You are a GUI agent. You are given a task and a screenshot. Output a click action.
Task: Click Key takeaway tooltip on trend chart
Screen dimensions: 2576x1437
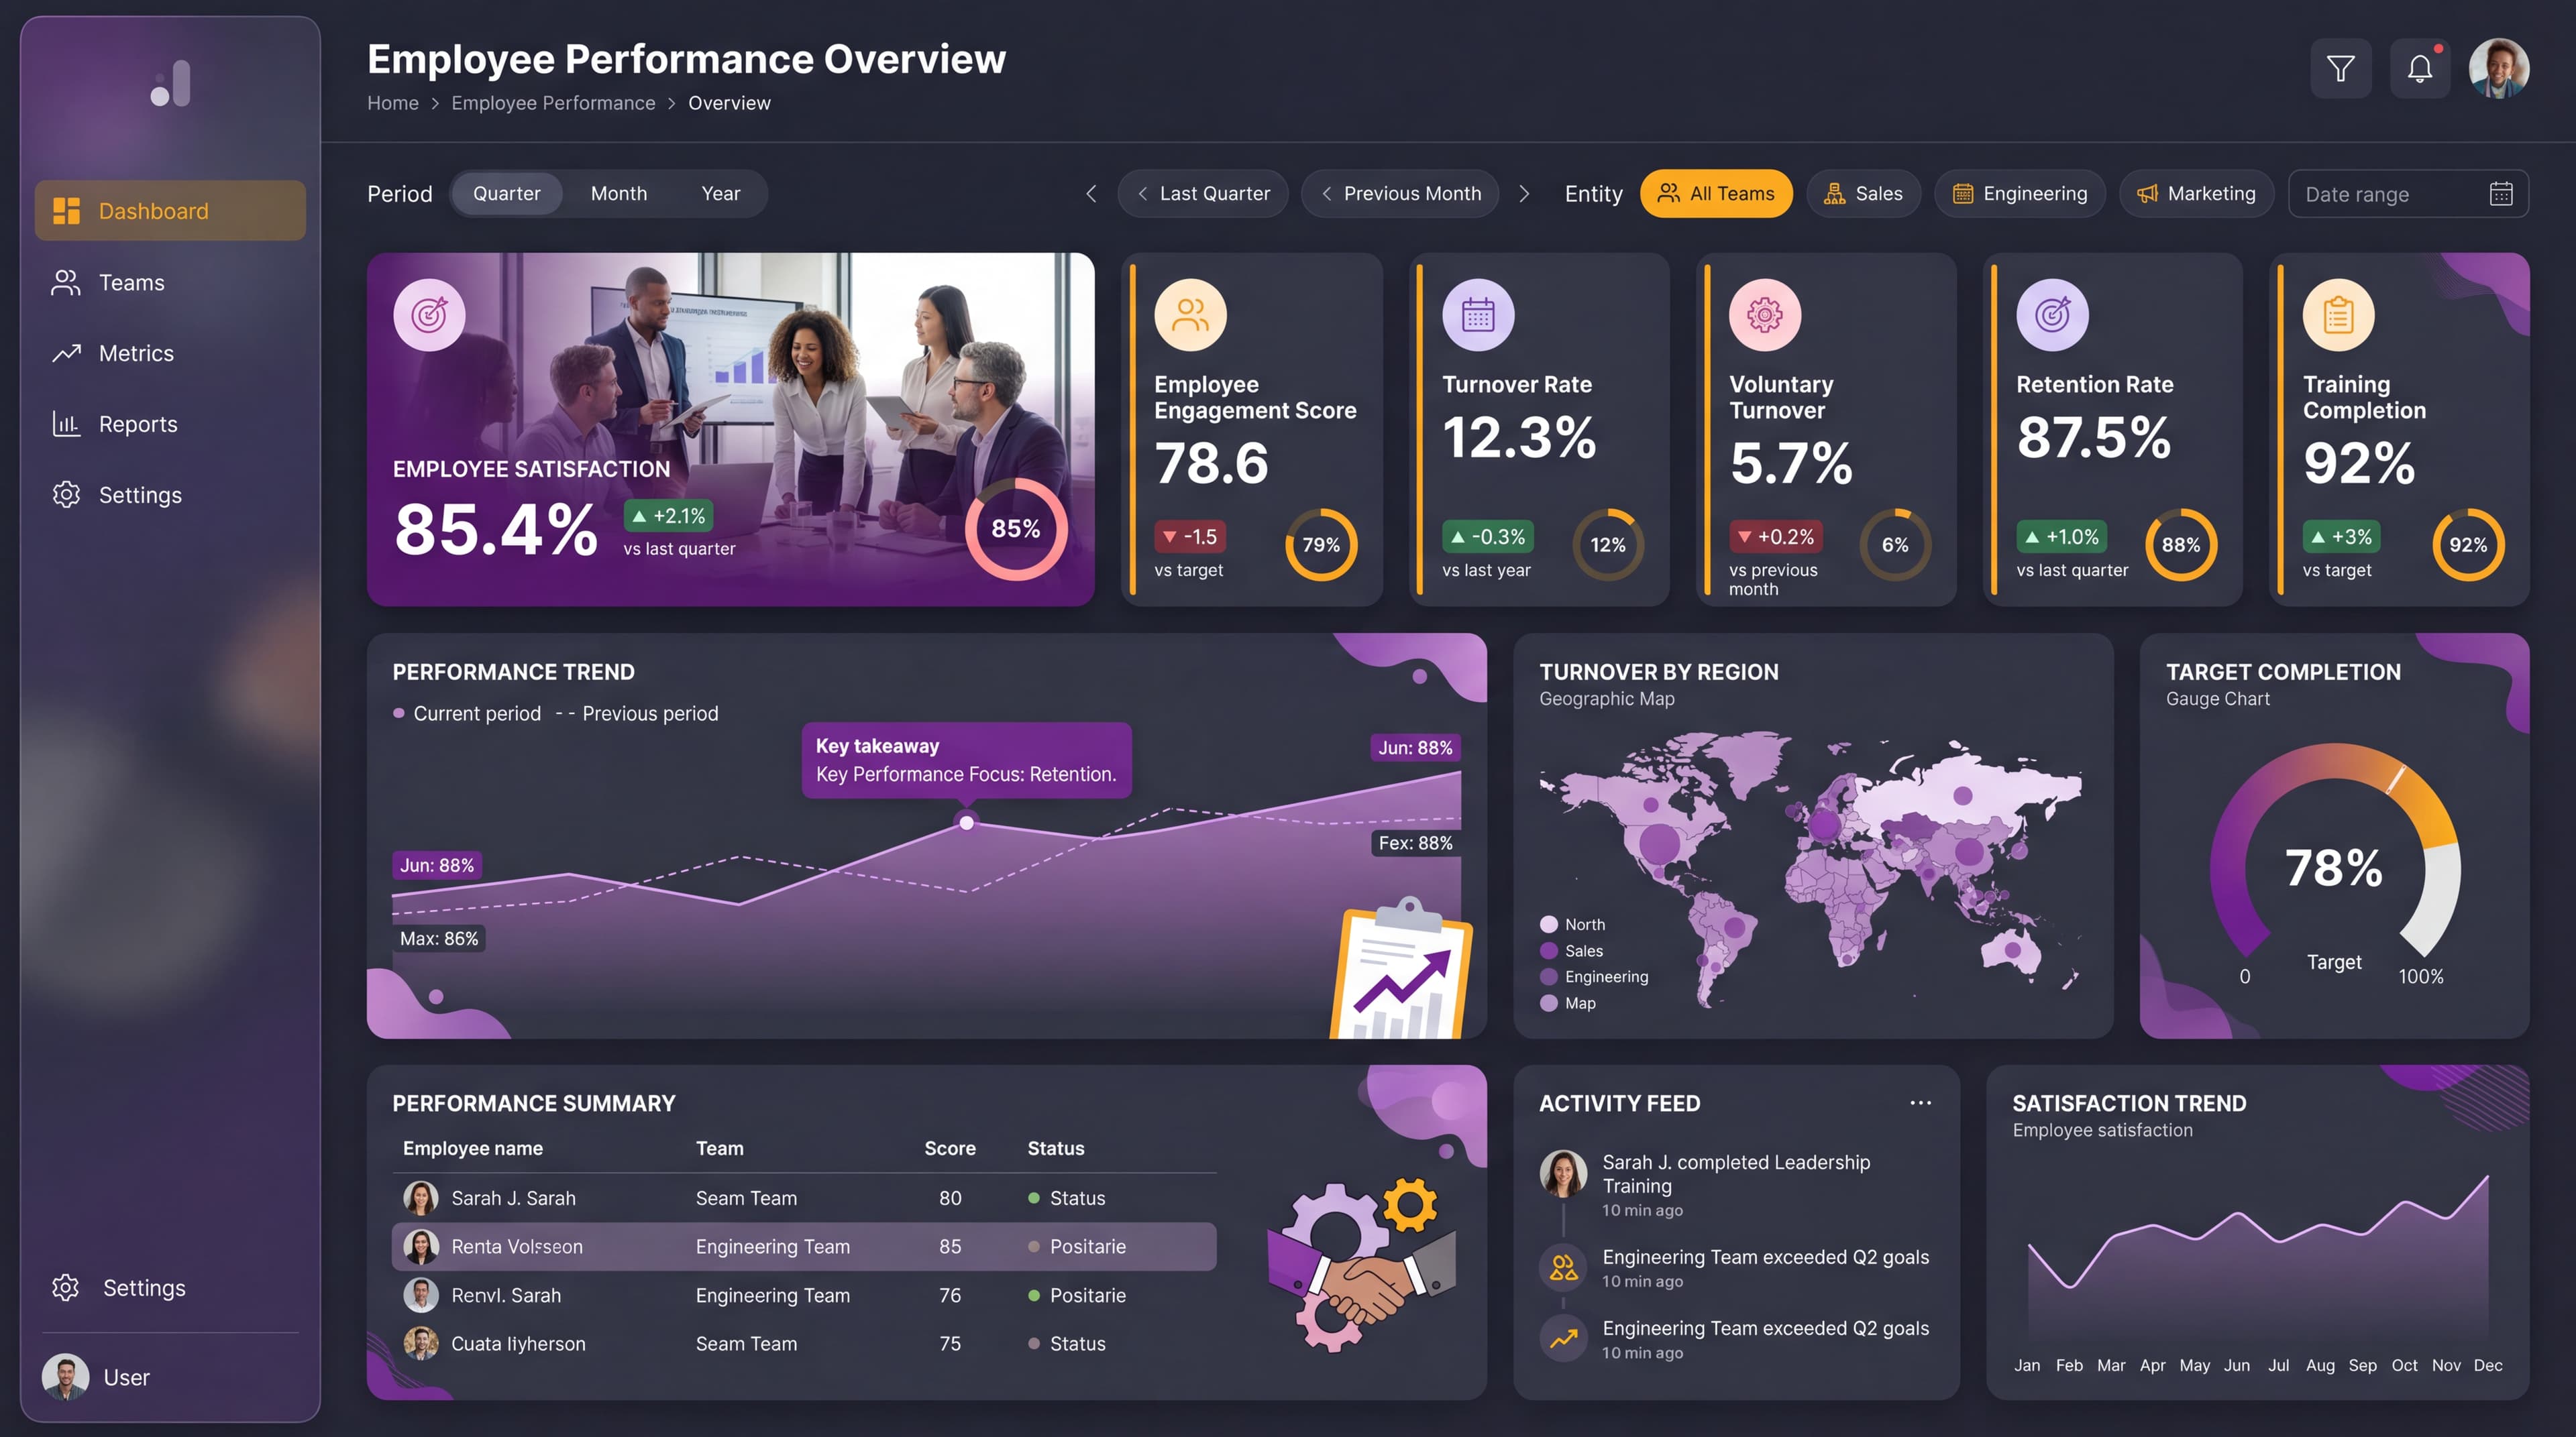(x=966, y=760)
